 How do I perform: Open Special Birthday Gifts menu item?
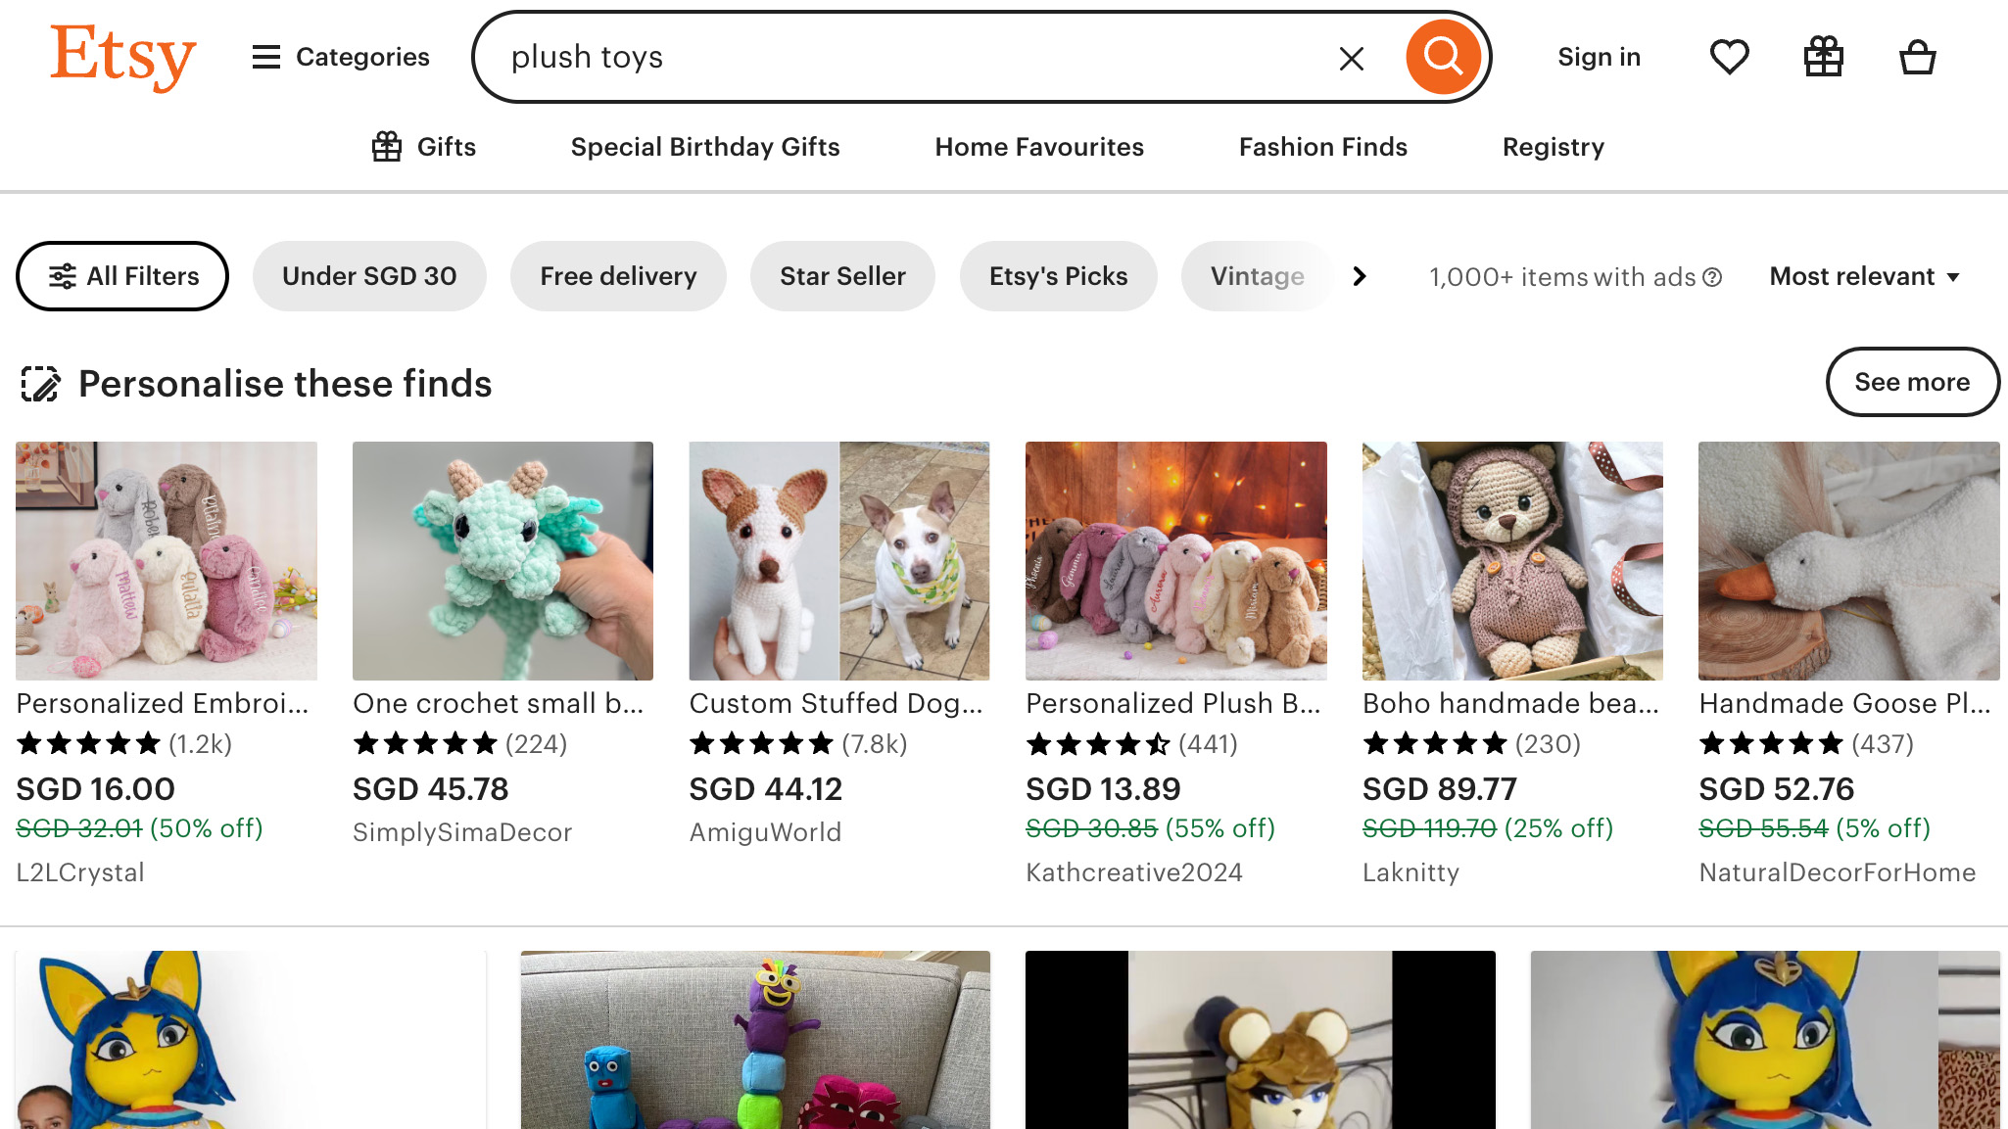tap(705, 147)
